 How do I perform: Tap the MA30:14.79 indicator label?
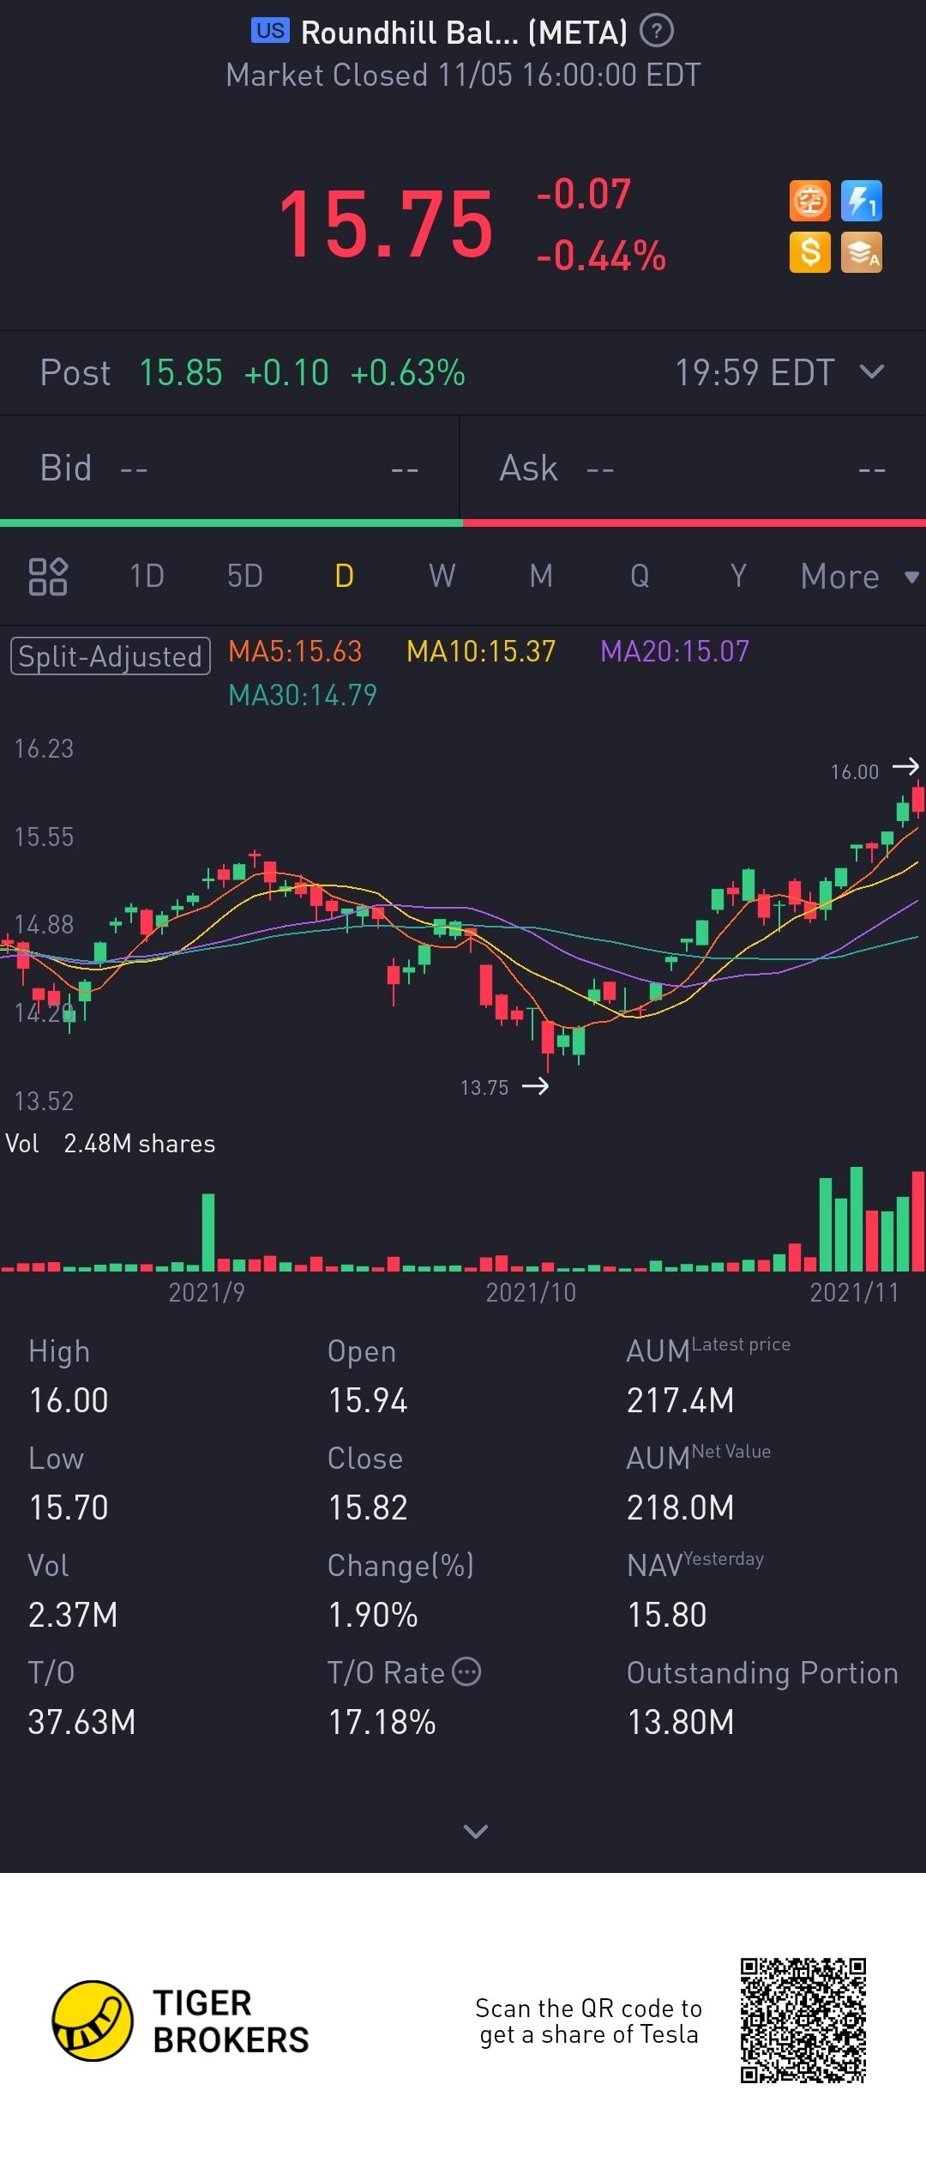tap(303, 695)
